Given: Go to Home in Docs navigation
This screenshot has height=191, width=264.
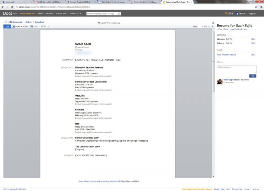Looking at the screenshot, I should click(41, 14).
